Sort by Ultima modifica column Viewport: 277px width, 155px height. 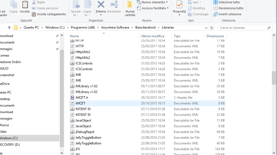point(153,36)
